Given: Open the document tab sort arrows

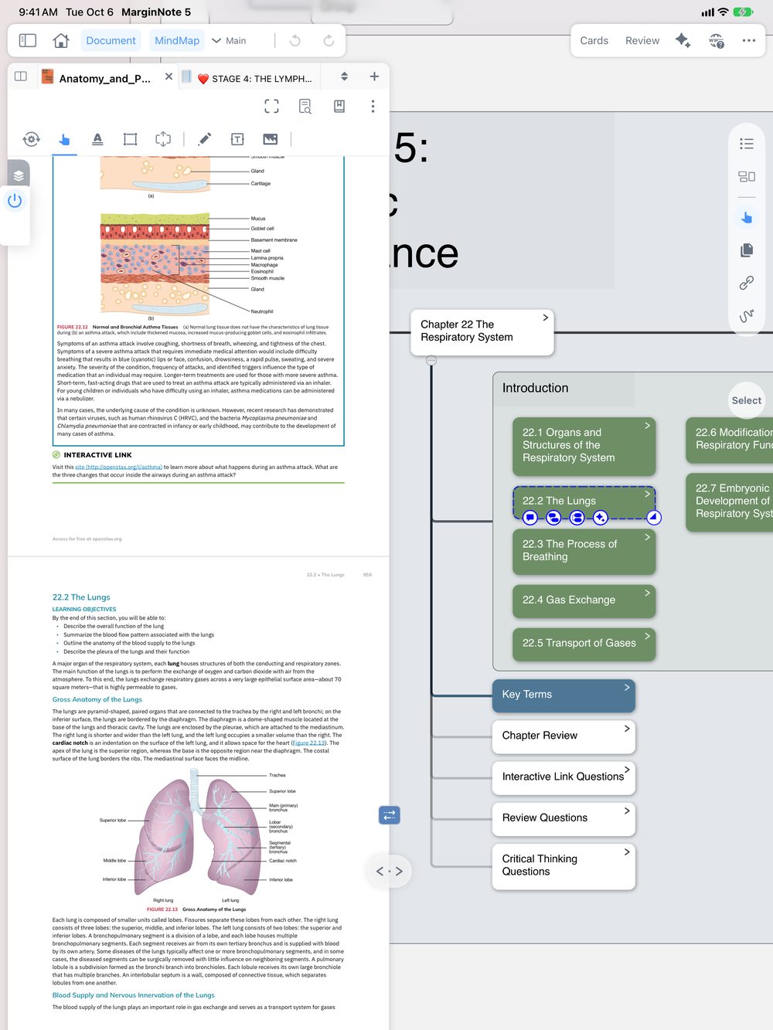Looking at the screenshot, I should tap(344, 76).
